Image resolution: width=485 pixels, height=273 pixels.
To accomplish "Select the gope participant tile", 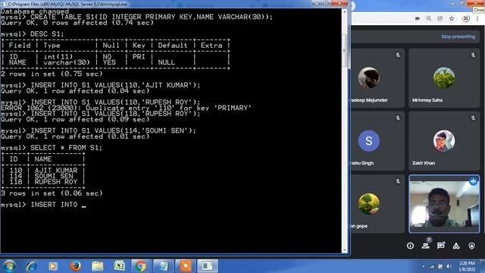I will (x=377, y=204).
